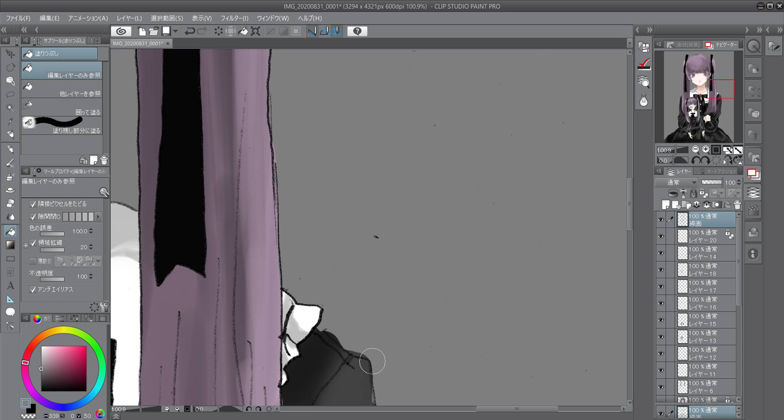This screenshot has height=420, width=784.
Task: Expand the 領域拡縮 plus options
Action: tap(25, 246)
